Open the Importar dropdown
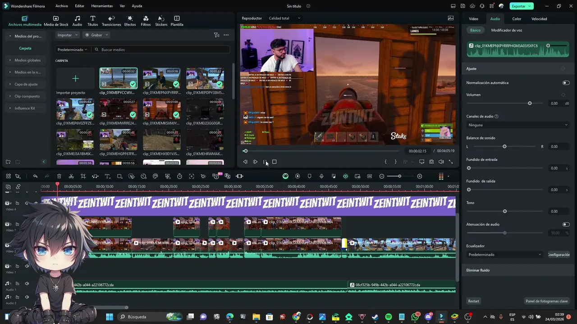This screenshot has height=324, width=577. [68, 35]
